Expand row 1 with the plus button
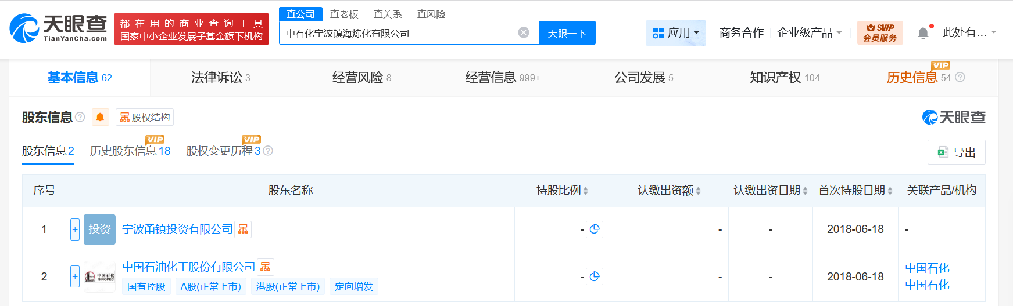 click(x=75, y=230)
